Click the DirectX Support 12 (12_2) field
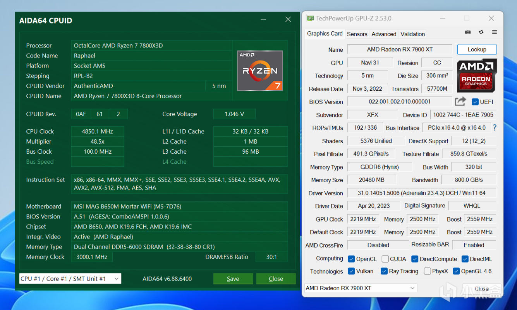The image size is (517, 310). [x=474, y=141]
